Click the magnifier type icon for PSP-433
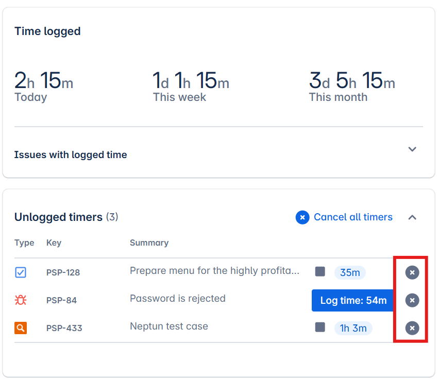The height and width of the screenshot is (380, 439). point(21,328)
